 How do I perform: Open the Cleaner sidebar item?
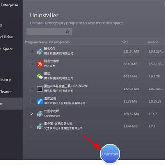point(6,92)
